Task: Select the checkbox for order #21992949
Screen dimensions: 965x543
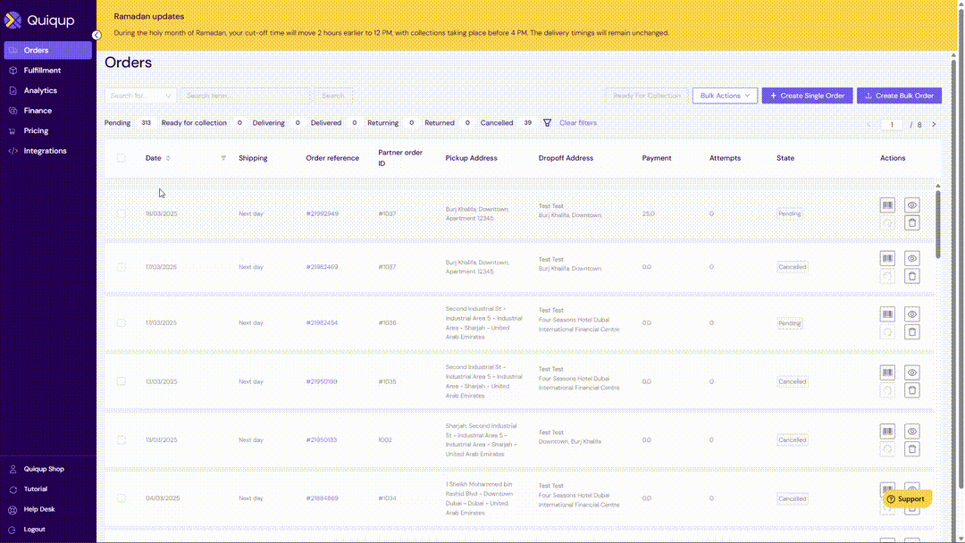Action: point(122,214)
